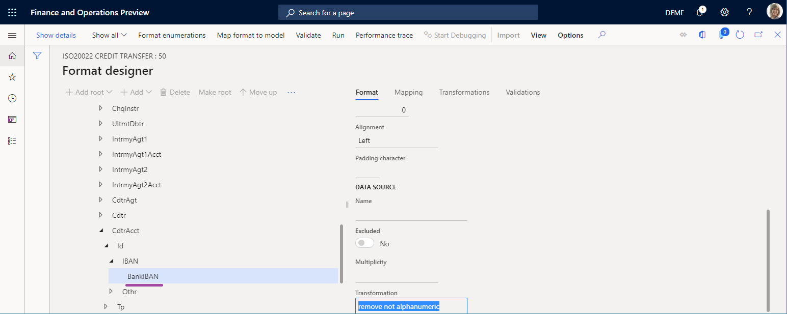Toggle the Excluded switch
The height and width of the screenshot is (314, 787).
[365, 244]
